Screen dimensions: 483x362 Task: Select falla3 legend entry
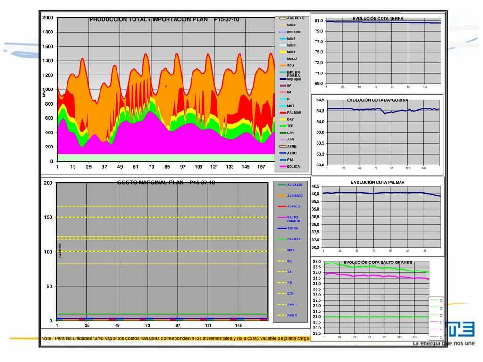coord(287,45)
